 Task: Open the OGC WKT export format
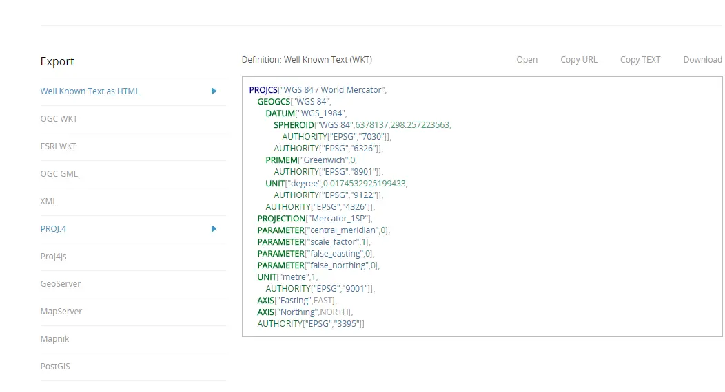59,119
